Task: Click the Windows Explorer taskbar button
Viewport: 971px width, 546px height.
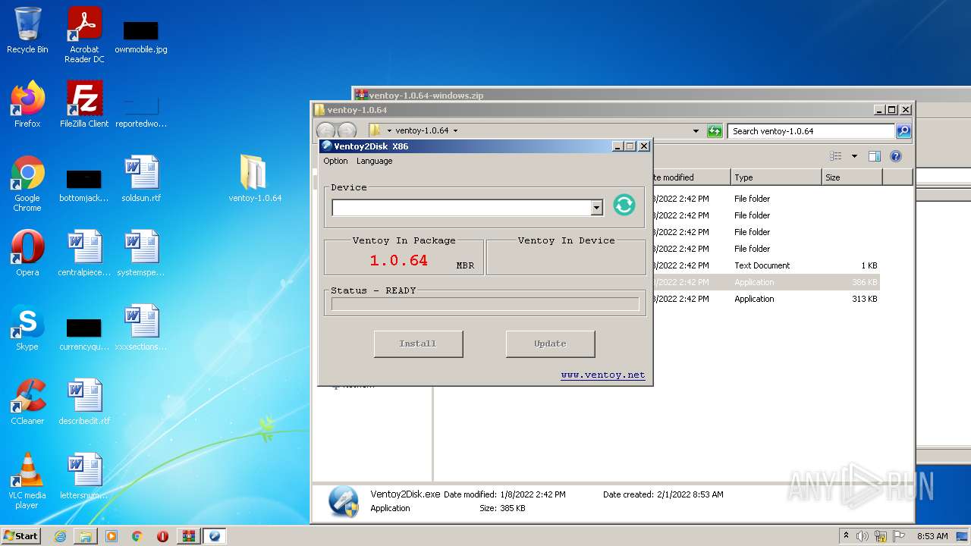Action: 86,536
